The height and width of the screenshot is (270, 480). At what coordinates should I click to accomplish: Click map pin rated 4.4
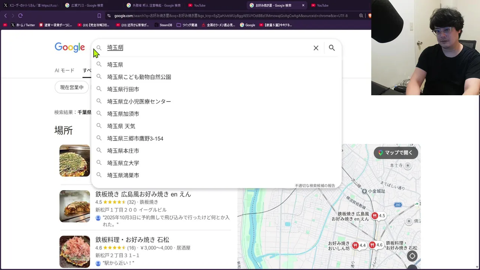tap(359, 246)
